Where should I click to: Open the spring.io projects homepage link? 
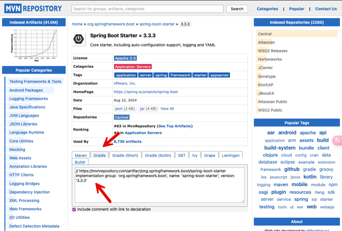coord(146,92)
